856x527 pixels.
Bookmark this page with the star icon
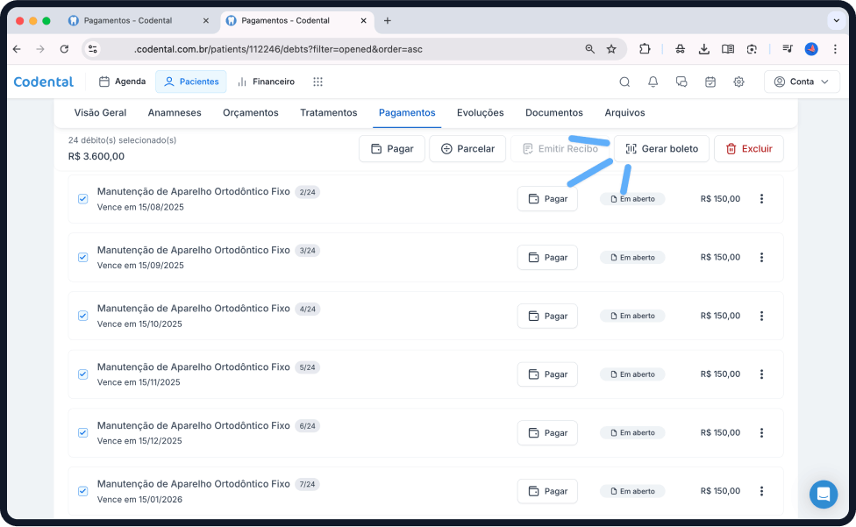611,49
